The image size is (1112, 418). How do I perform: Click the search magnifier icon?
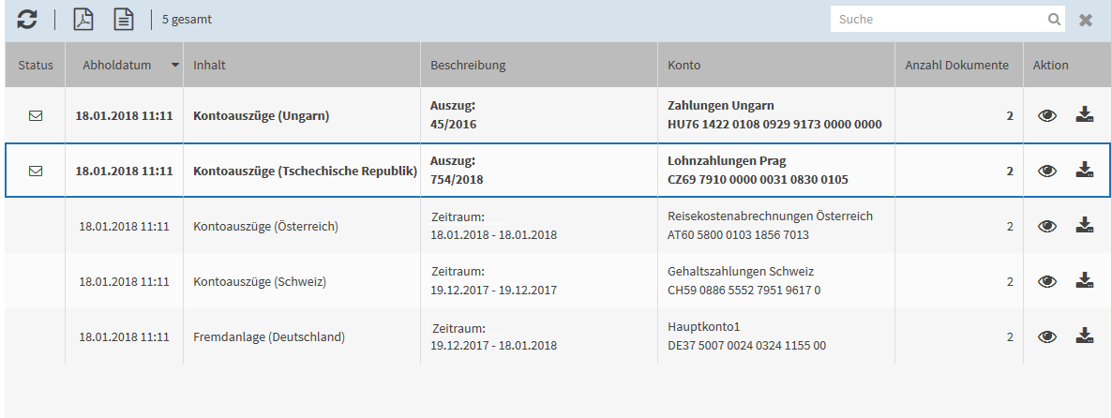[1055, 19]
